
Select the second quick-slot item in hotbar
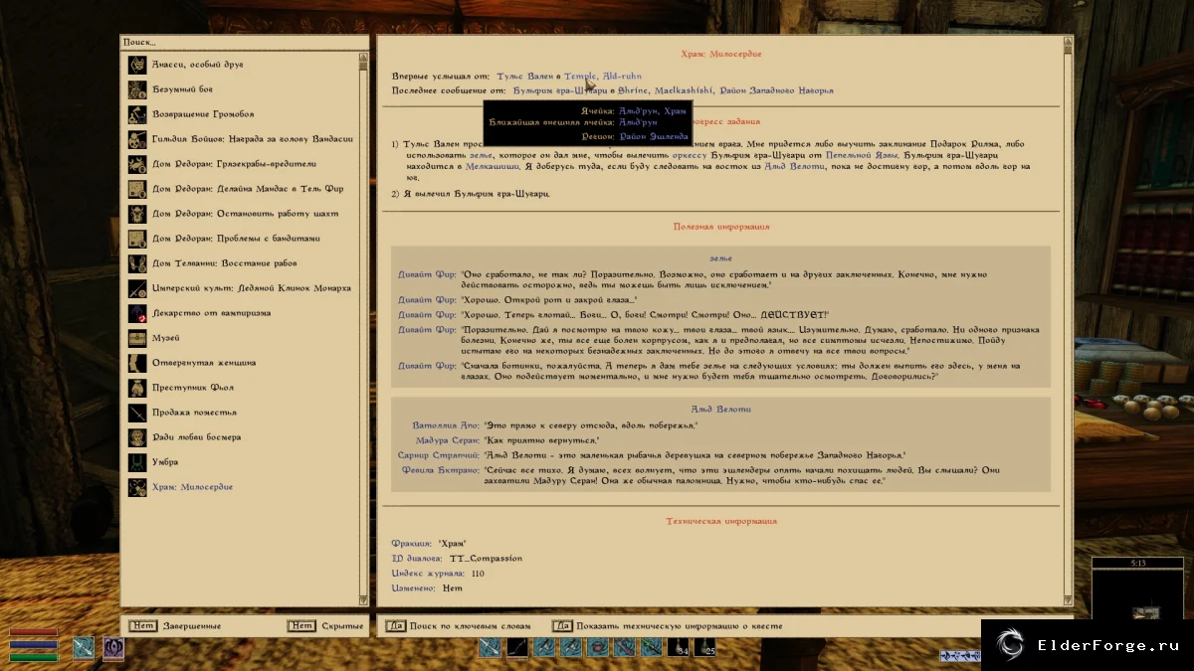click(516, 647)
